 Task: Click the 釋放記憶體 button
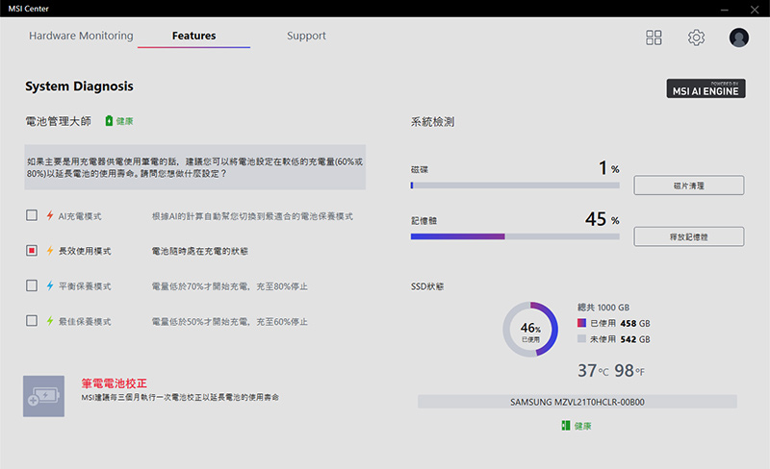pos(688,236)
